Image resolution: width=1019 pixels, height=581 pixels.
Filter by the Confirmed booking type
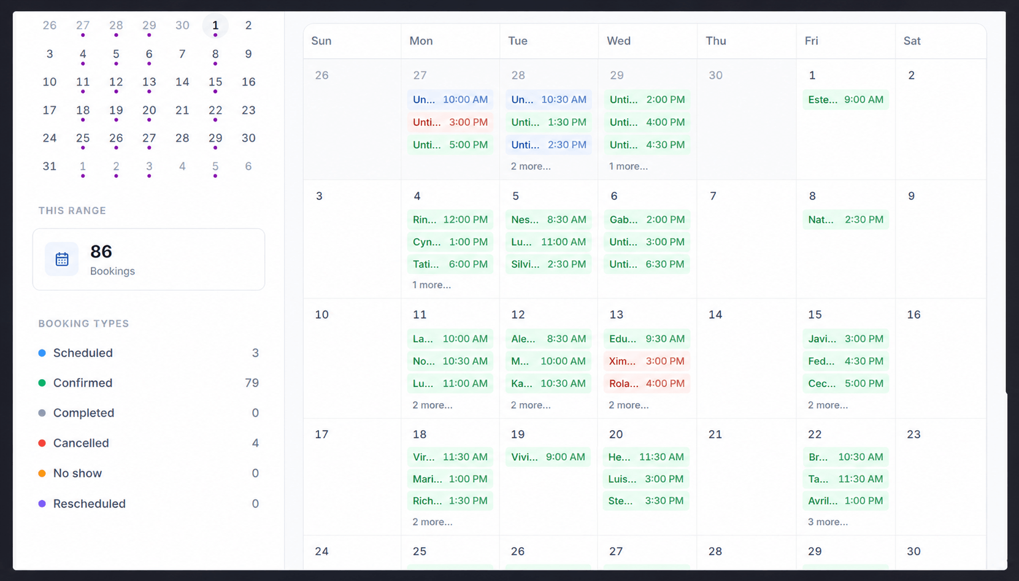pos(148,383)
